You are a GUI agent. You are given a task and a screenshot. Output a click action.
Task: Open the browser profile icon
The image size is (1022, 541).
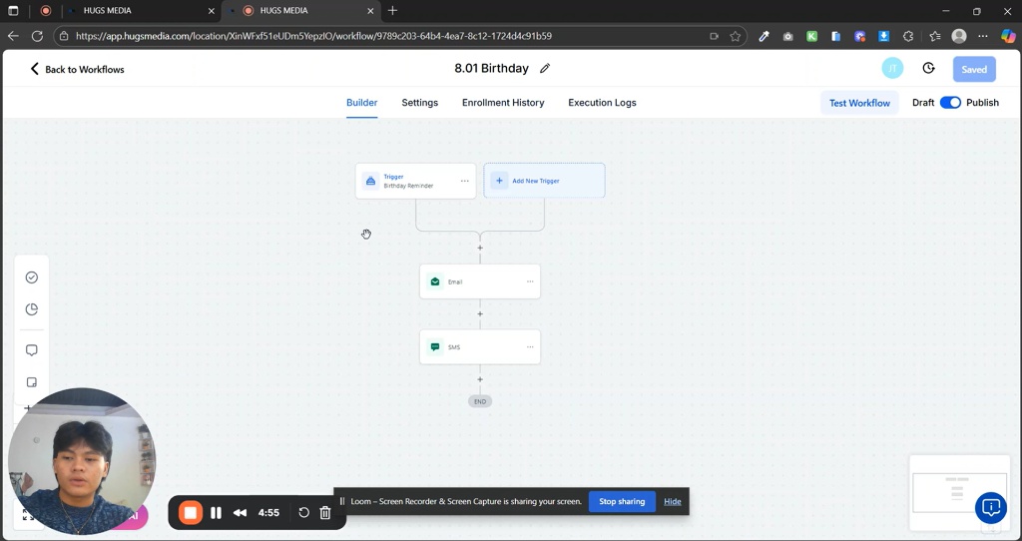pos(959,37)
